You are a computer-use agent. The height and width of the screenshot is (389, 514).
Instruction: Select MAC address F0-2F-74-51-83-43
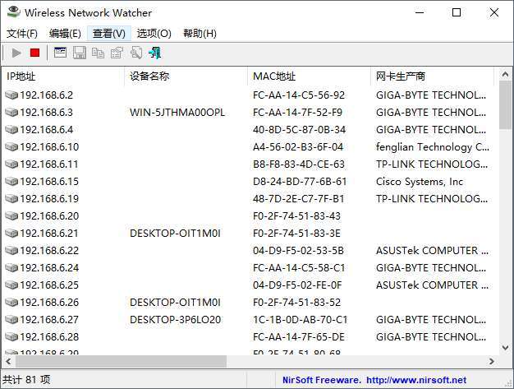tap(296, 216)
